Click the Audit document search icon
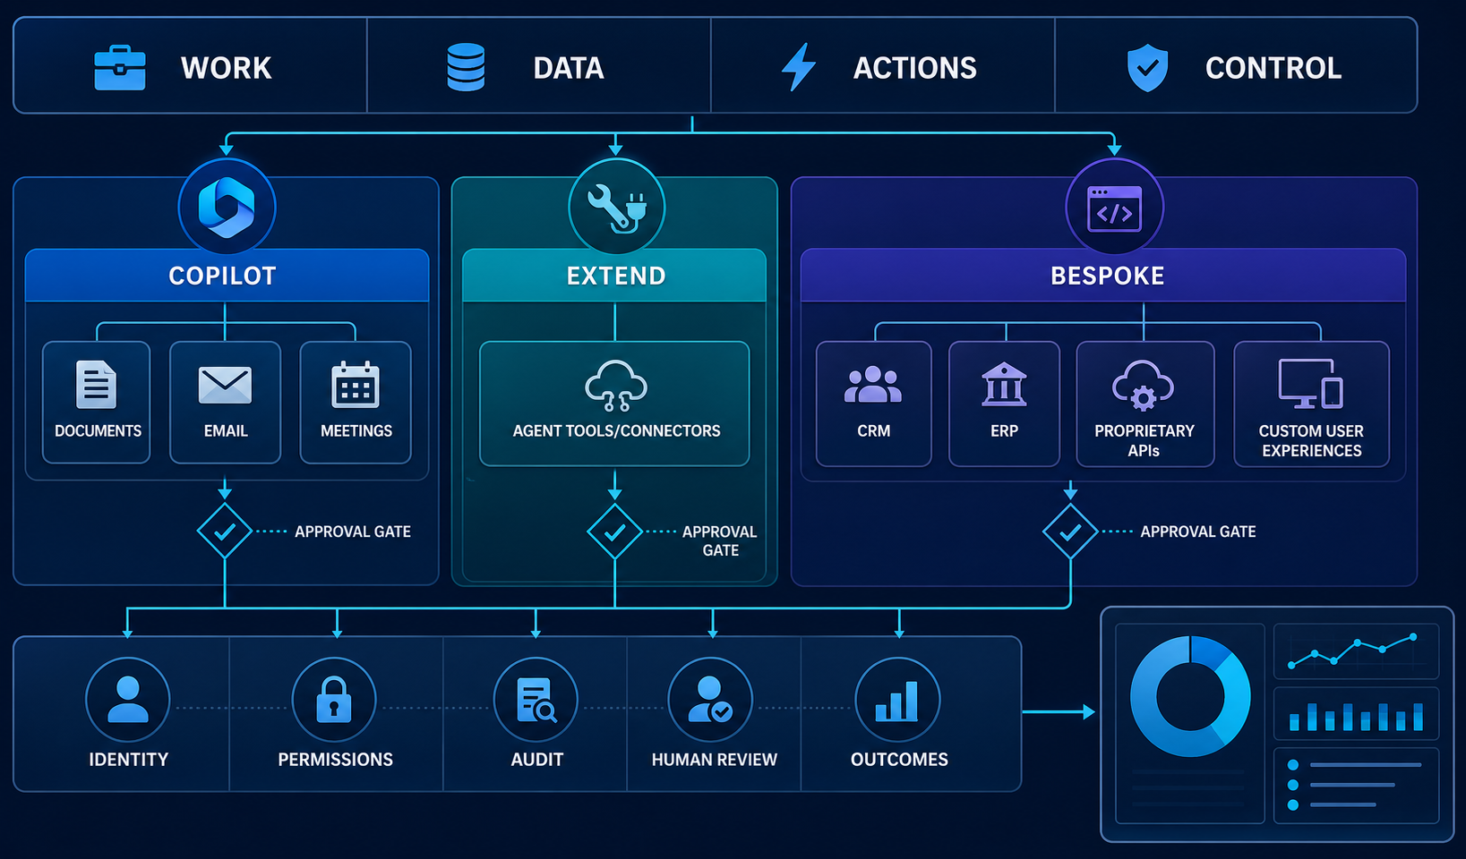 coord(536,700)
